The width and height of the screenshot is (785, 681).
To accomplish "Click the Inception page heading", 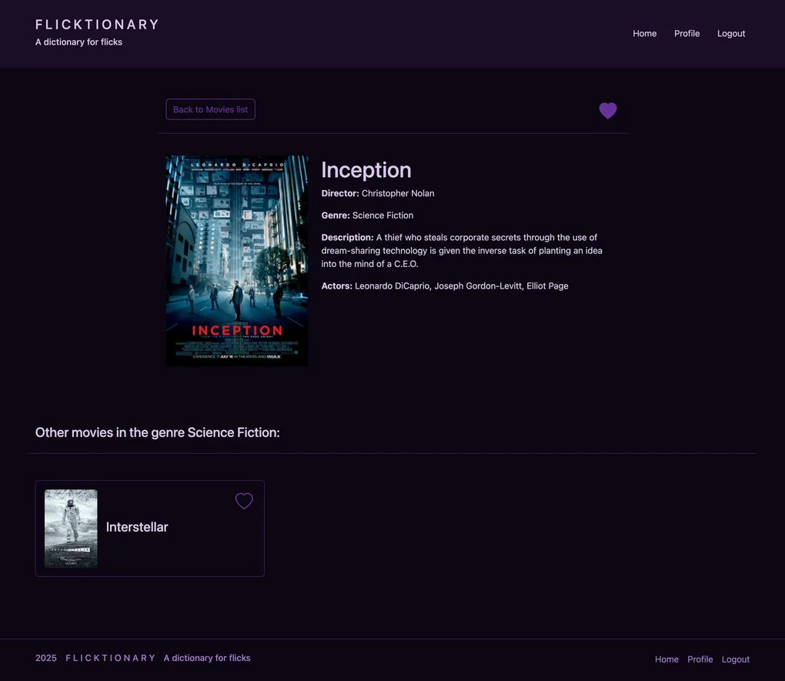I will coord(366,170).
